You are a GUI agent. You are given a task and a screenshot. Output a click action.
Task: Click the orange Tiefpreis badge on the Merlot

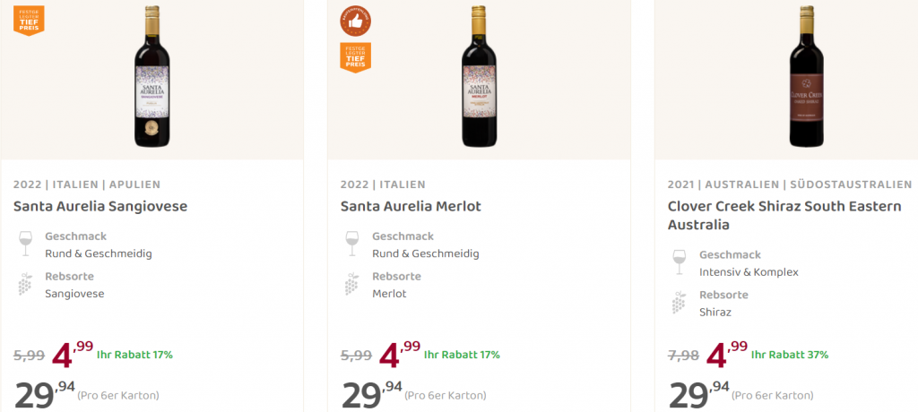pyautogui.click(x=355, y=56)
